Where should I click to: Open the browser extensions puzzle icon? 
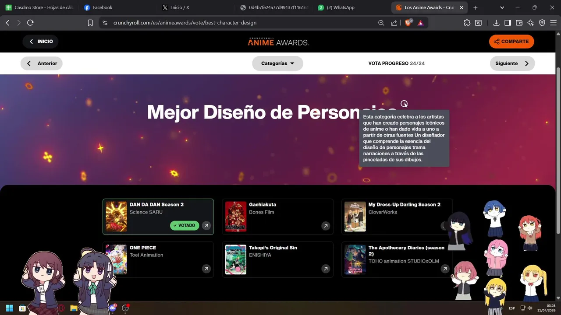point(467,23)
